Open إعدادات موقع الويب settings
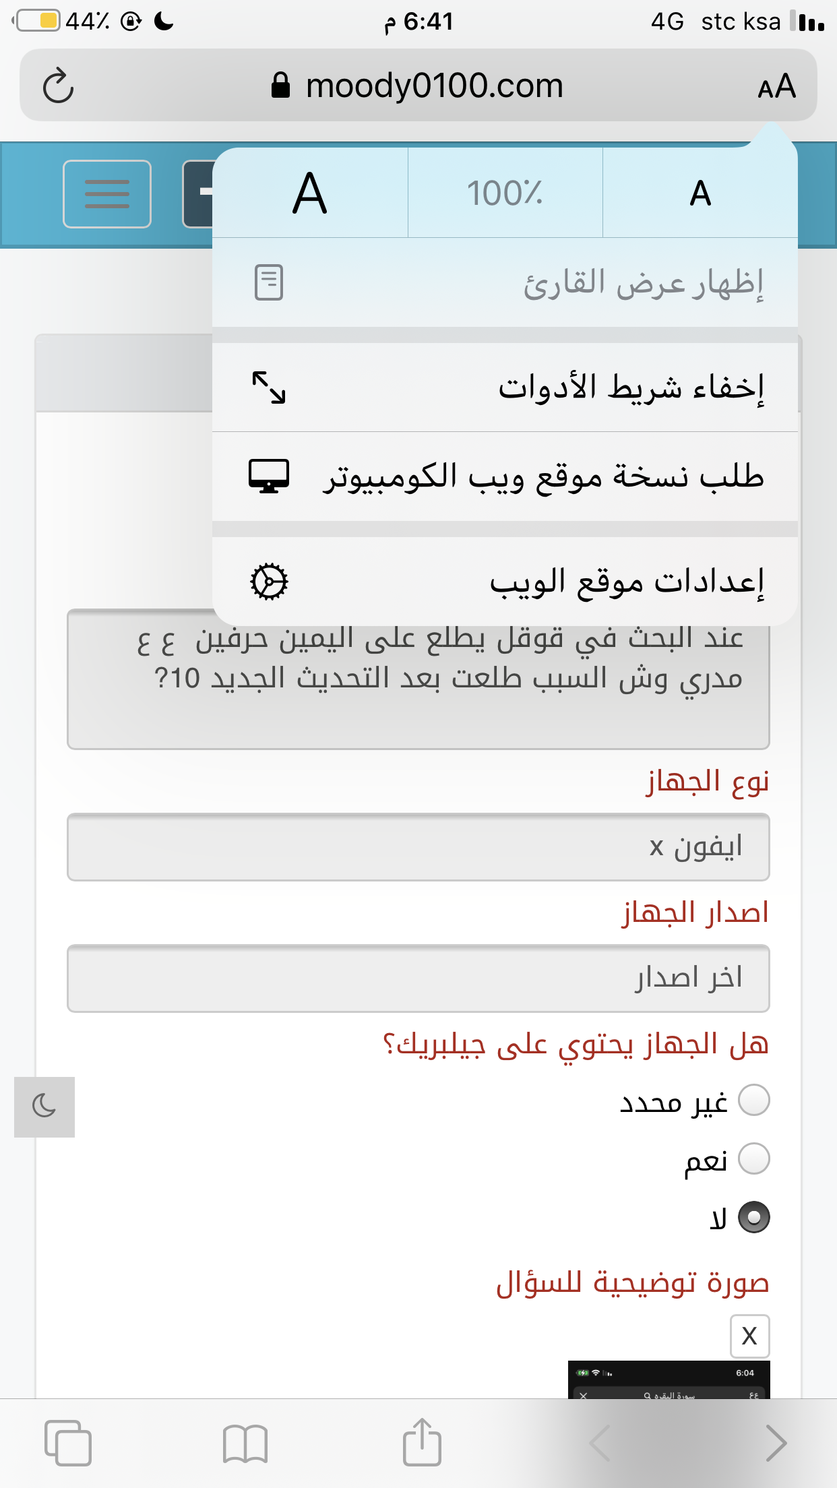 coord(505,581)
